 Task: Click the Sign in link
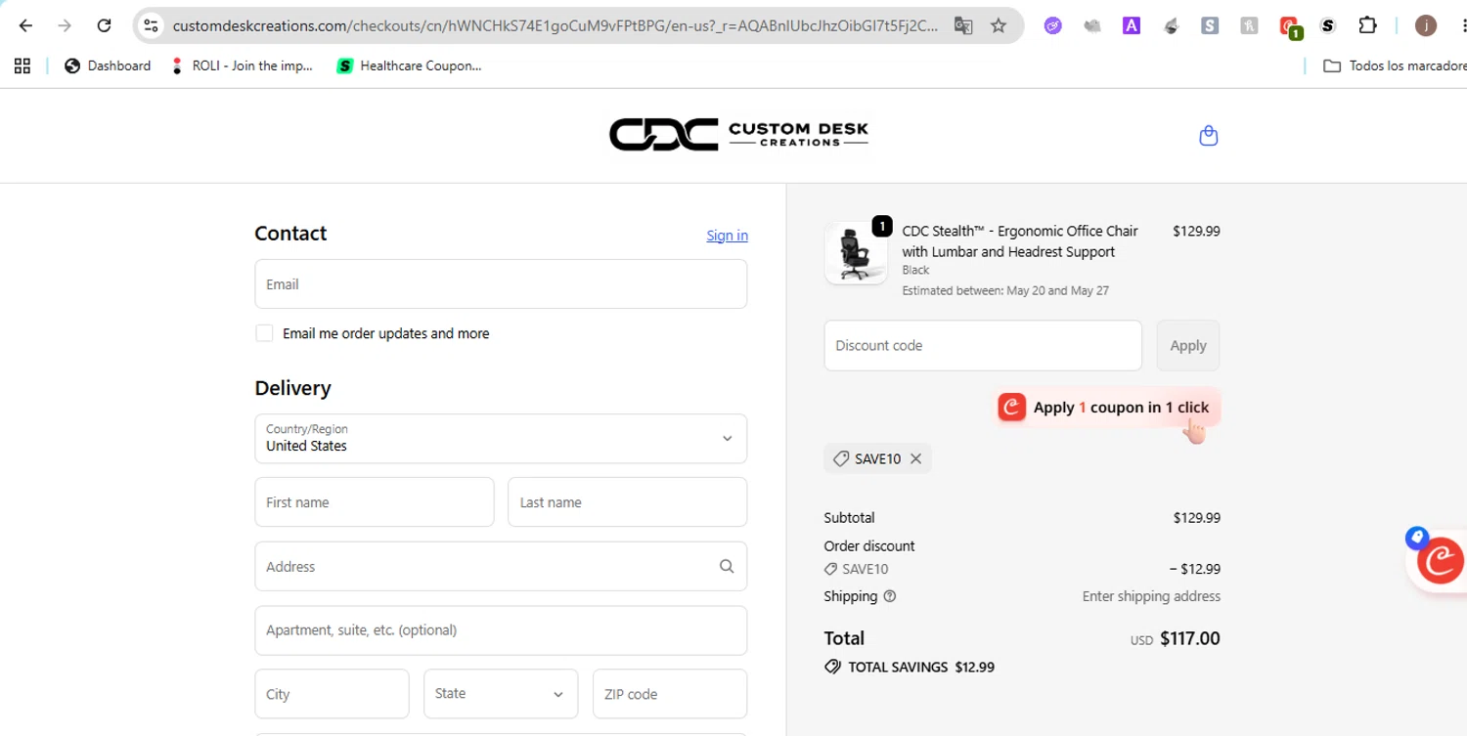(727, 235)
